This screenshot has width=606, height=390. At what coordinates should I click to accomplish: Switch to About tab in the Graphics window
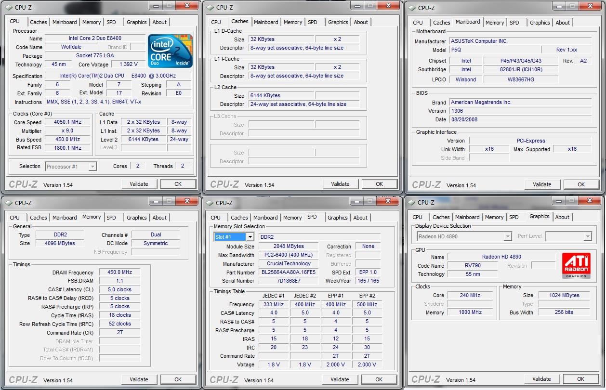(562, 217)
